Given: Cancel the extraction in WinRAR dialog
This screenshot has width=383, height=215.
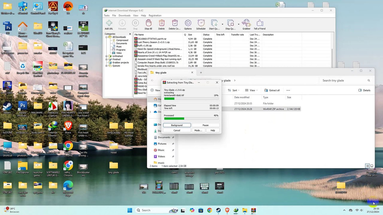Looking at the screenshot, I should (x=177, y=130).
